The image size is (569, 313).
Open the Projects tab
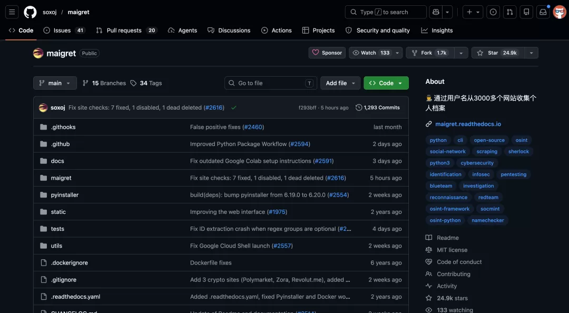pyautogui.click(x=319, y=31)
